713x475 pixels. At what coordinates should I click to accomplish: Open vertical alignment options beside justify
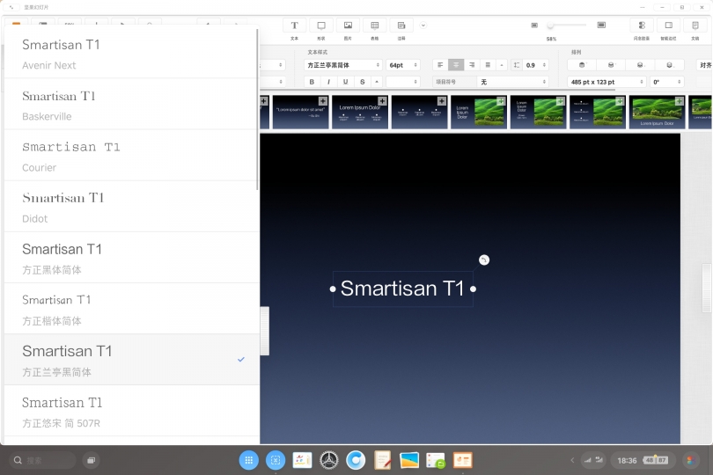[x=502, y=65]
